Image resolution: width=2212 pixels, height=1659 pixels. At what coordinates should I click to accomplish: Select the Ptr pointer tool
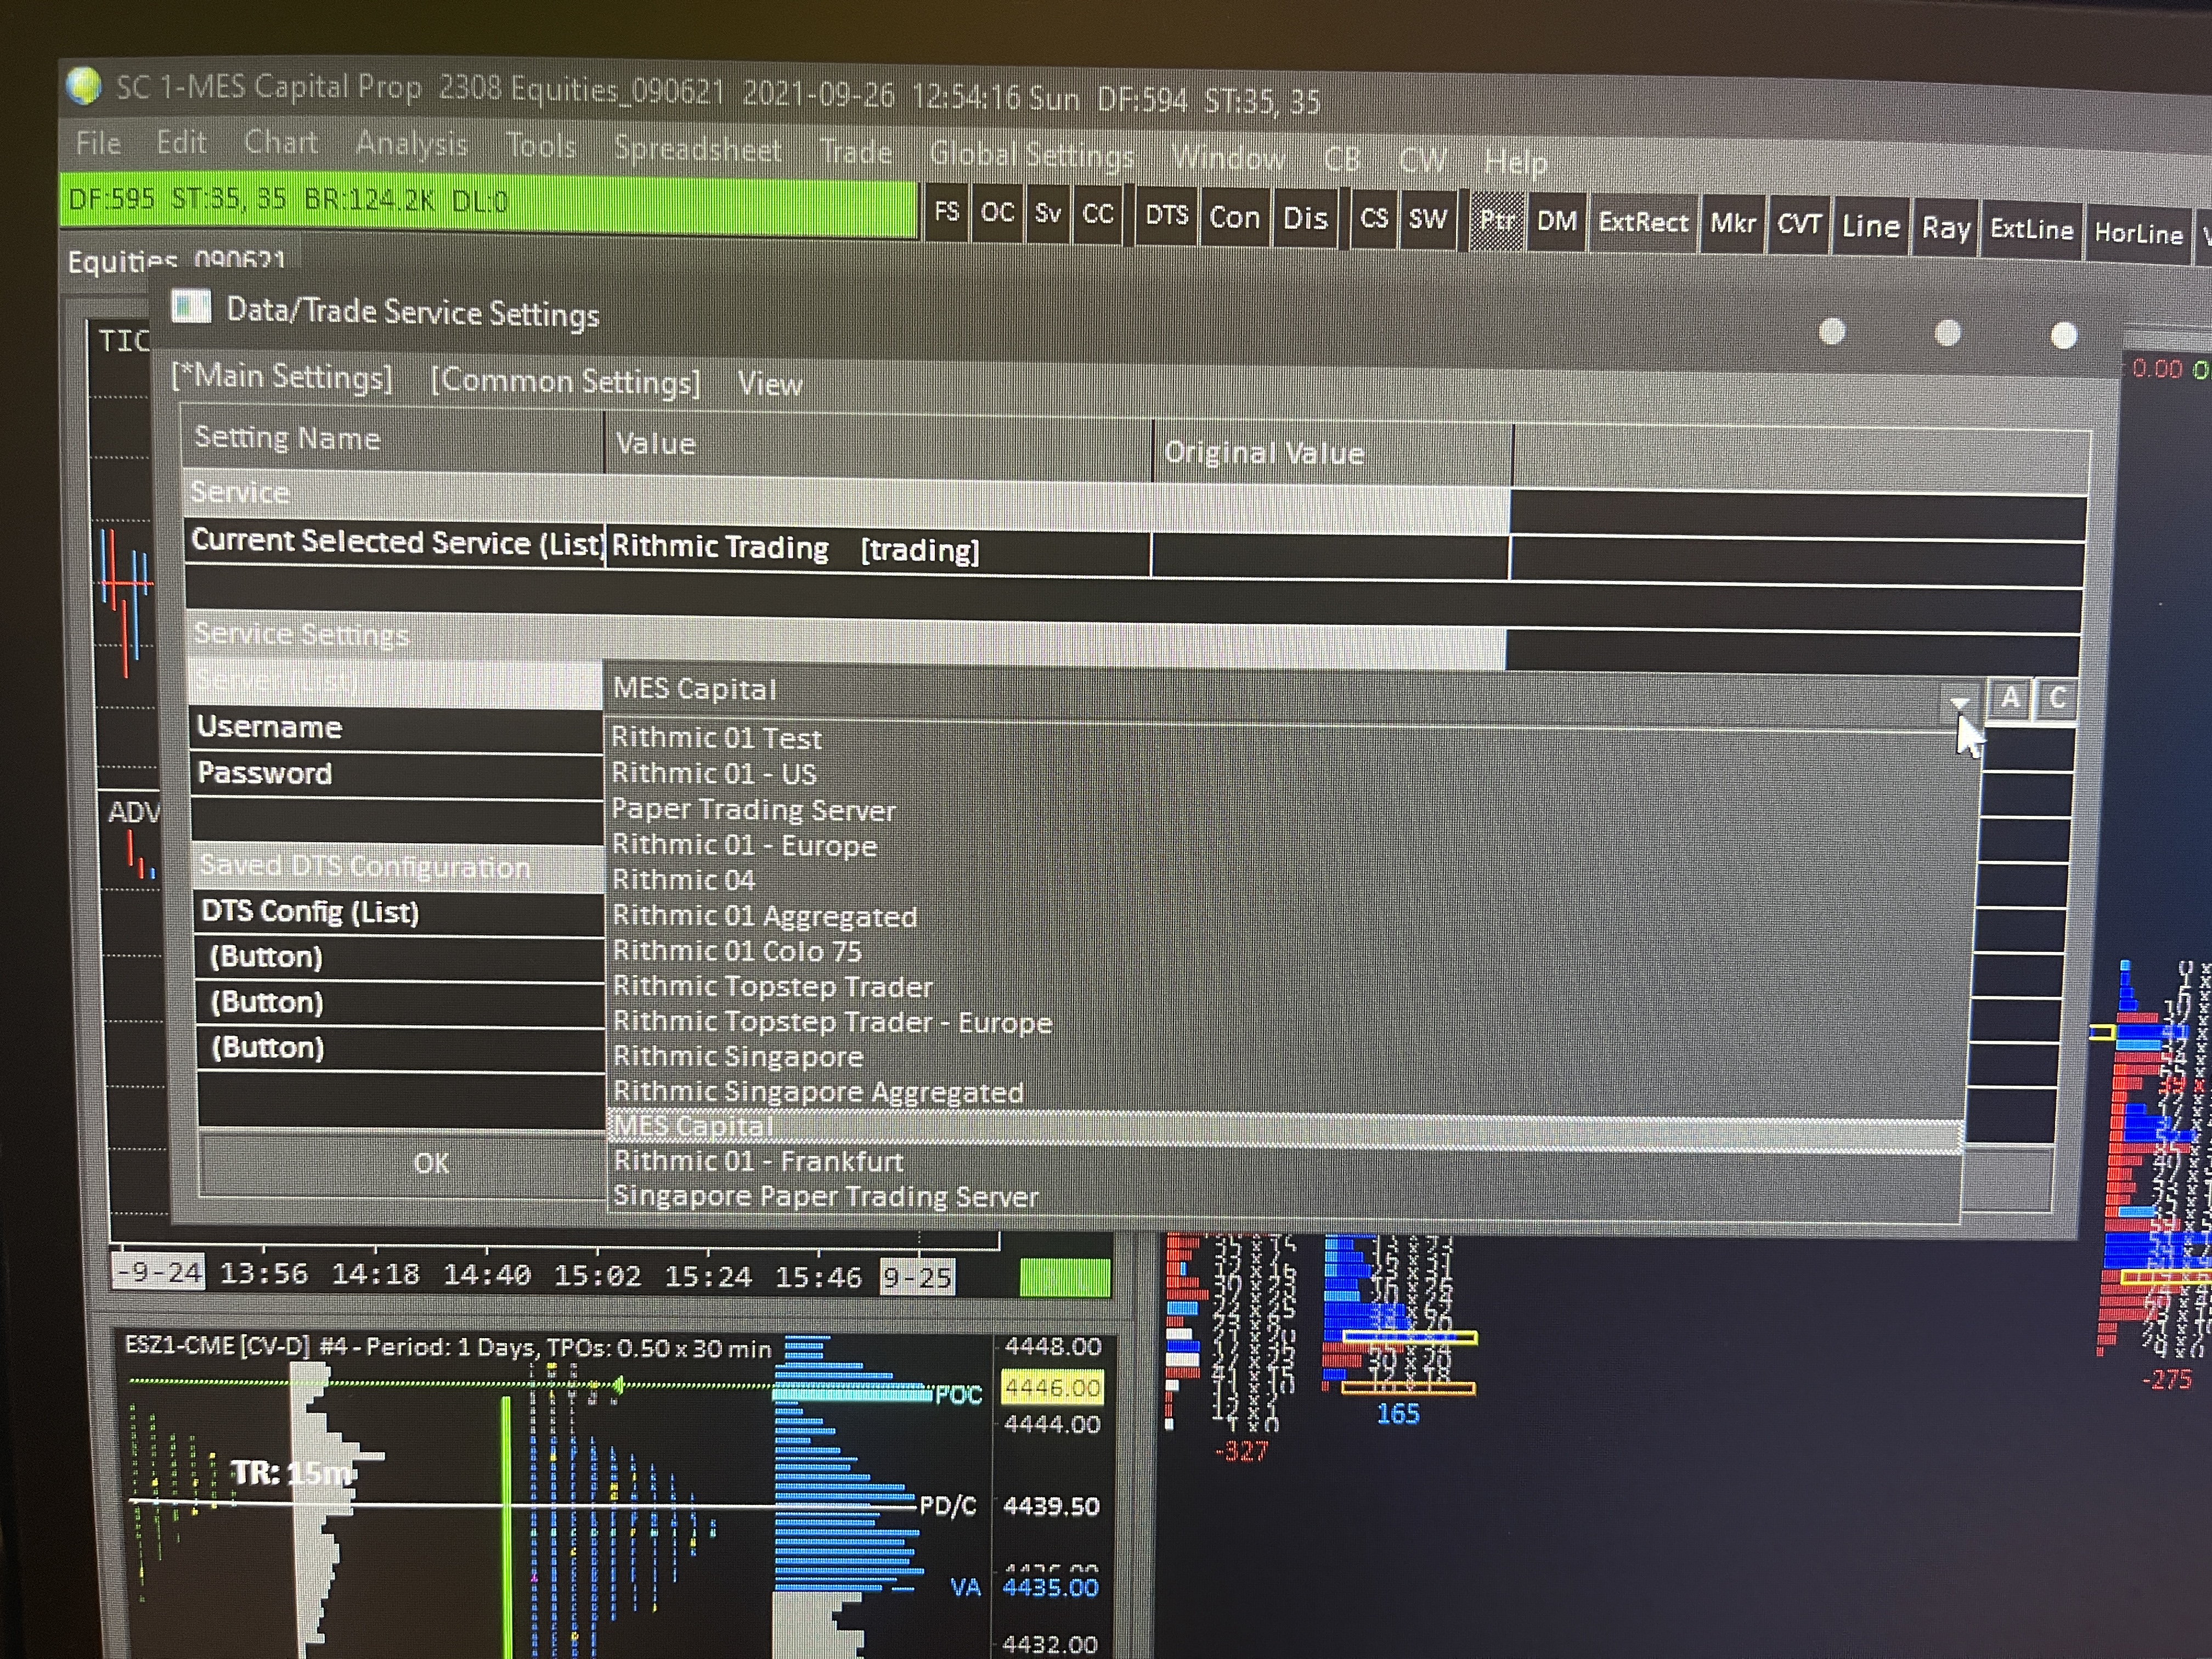pos(1497,221)
